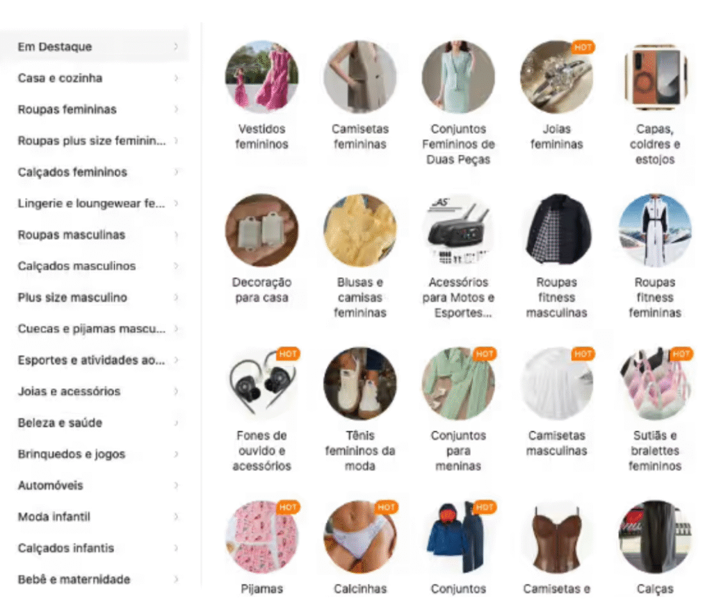This screenshot has width=712, height=609.
Task: Choose the Fones de ouvido e acessórios icon
Action: 261,383
